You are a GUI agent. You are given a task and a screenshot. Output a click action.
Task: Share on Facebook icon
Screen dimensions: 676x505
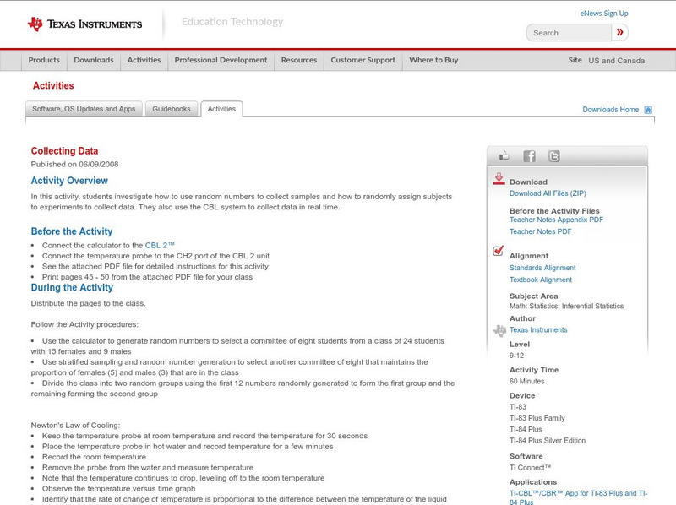point(529,156)
